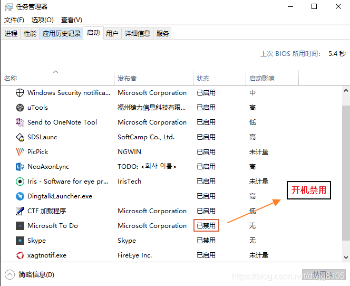Screen dimensions: 350x286
Task: Click publisher NGWIN
Action: point(129,152)
